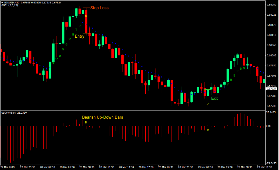This screenshot has height=170, width=279.
Task: Click the Exit text annotation
Action: (x=214, y=99)
